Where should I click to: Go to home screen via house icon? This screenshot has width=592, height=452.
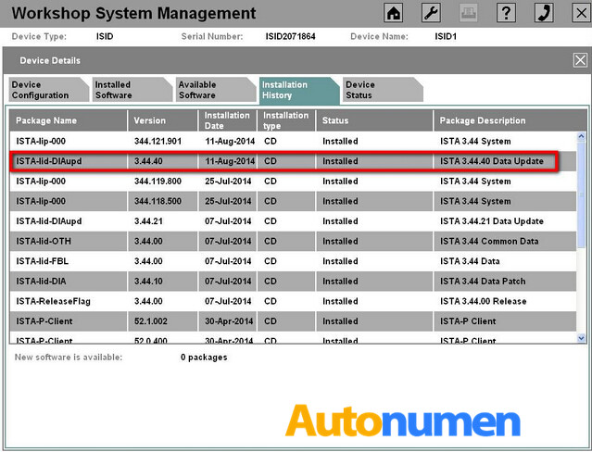pos(394,13)
